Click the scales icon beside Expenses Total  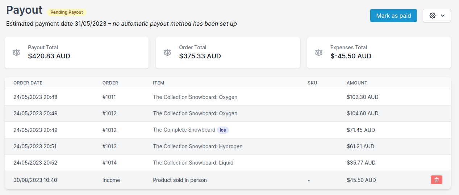pyautogui.click(x=319, y=52)
